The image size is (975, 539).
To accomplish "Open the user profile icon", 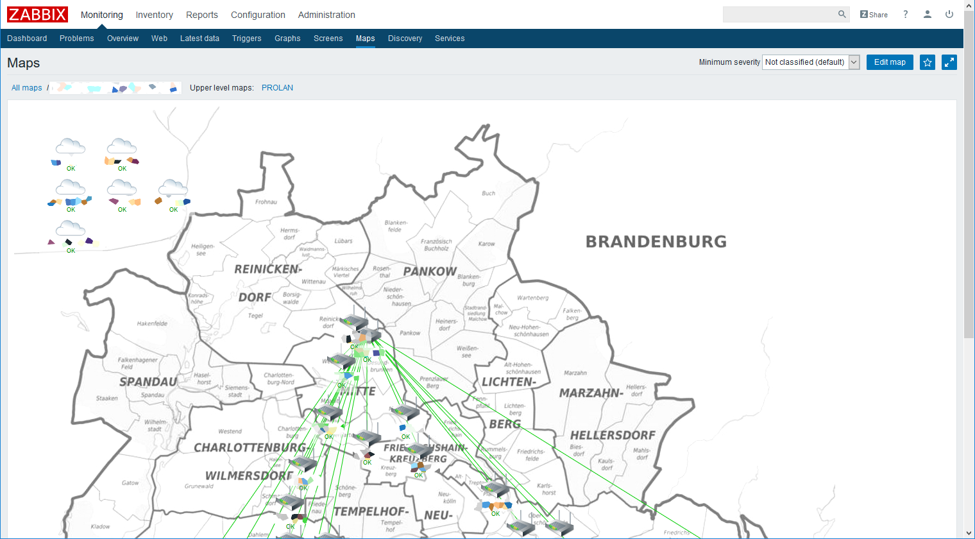I will tap(927, 14).
